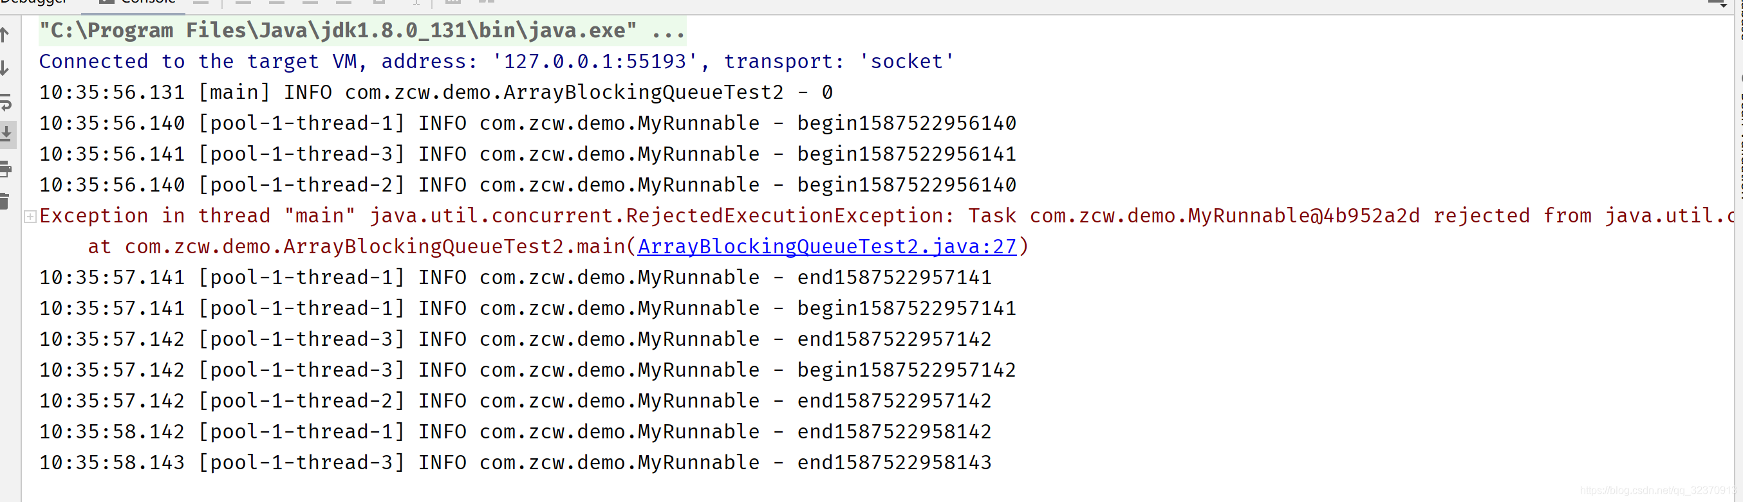Click 'Task com.zcw.demo.MyRunnable@4b952a2d rejected' text

pos(1249,216)
